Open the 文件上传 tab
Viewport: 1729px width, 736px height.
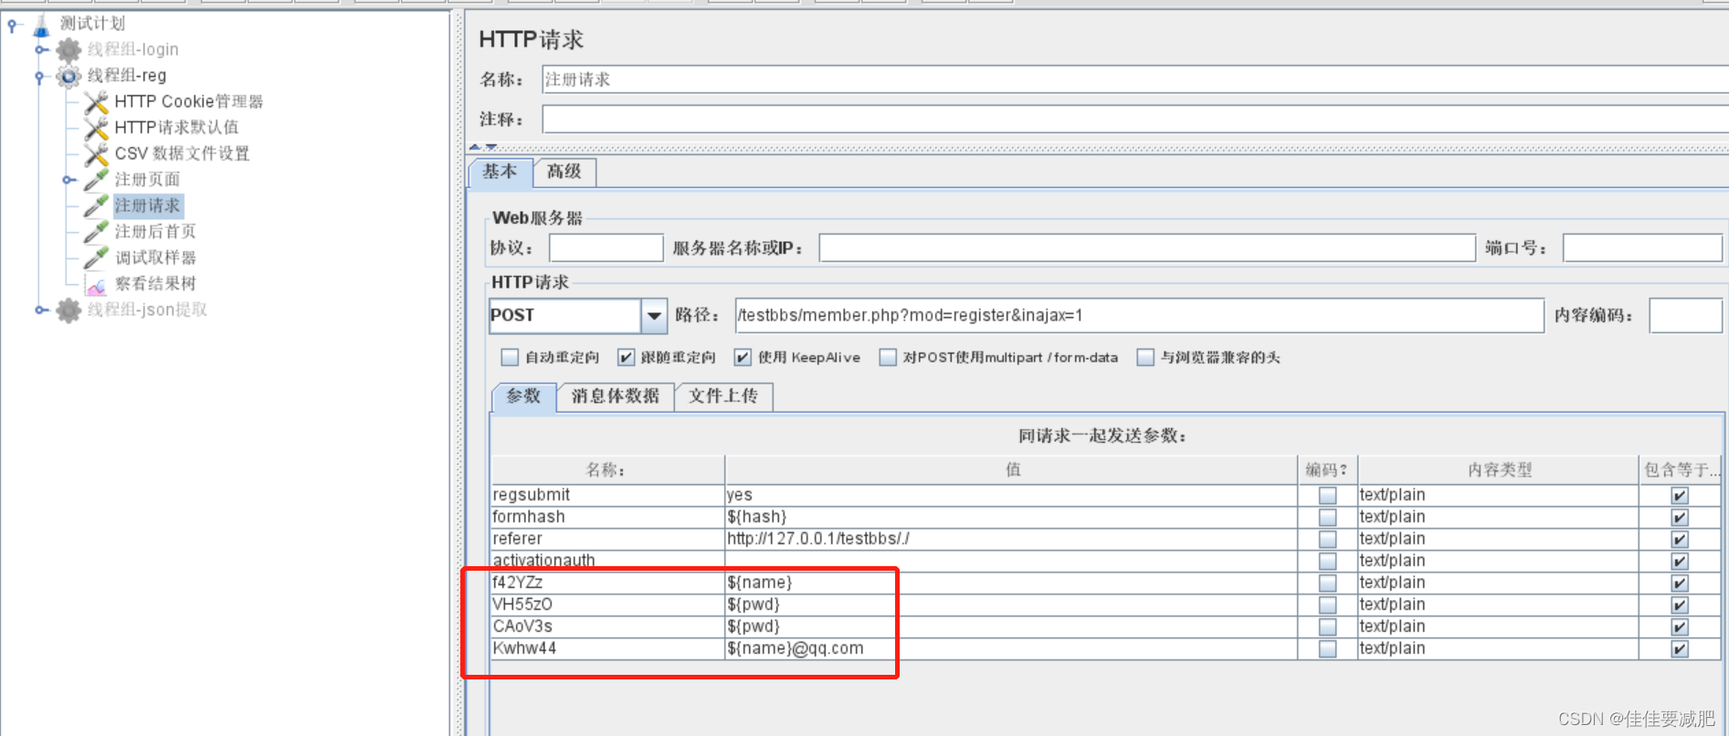coord(723,396)
